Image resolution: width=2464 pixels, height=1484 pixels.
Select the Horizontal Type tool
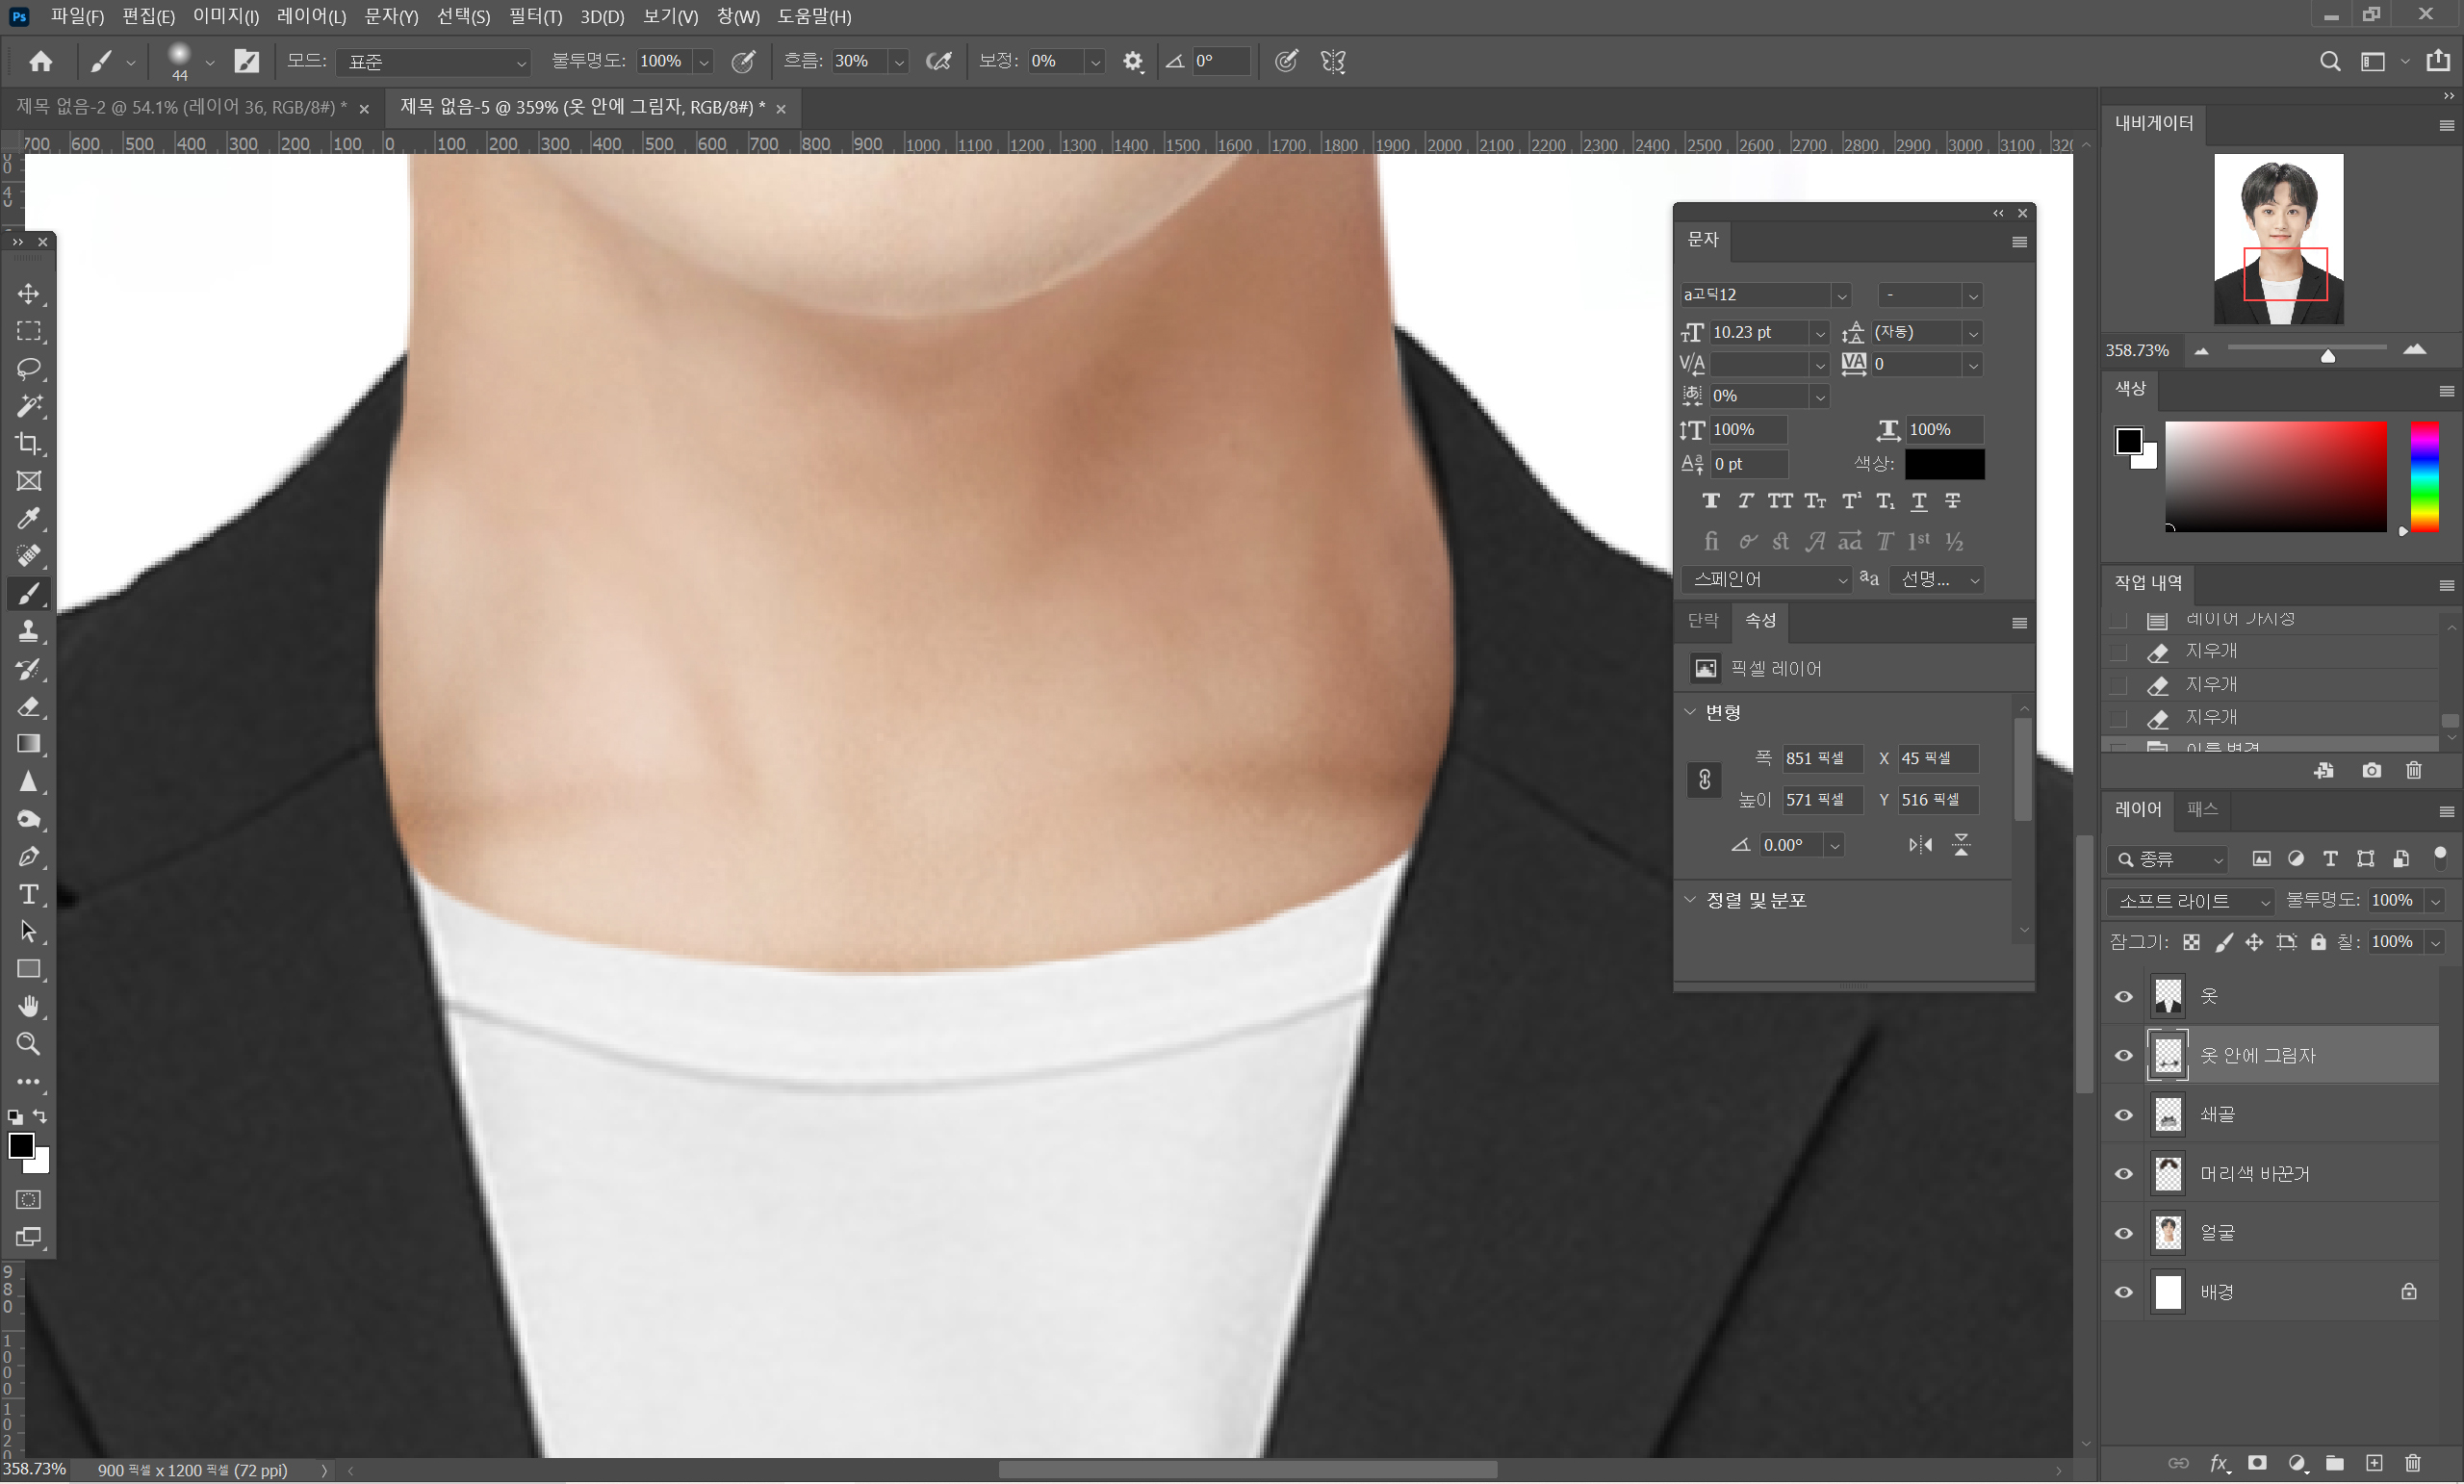(29, 895)
